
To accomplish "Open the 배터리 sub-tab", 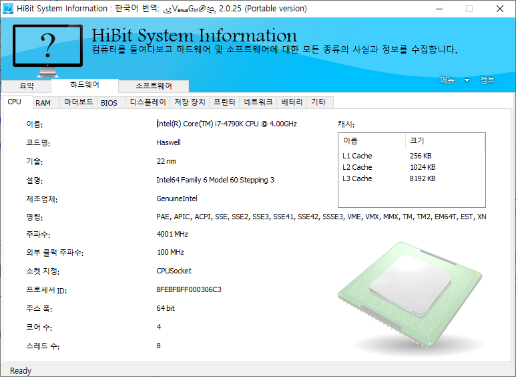I will [x=292, y=102].
